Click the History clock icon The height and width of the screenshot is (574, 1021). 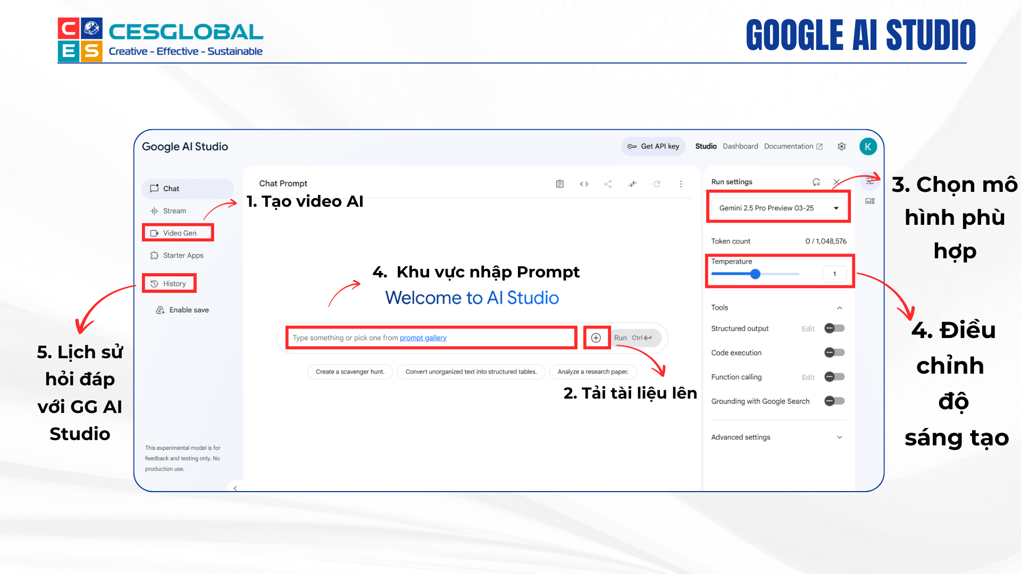[x=154, y=284]
